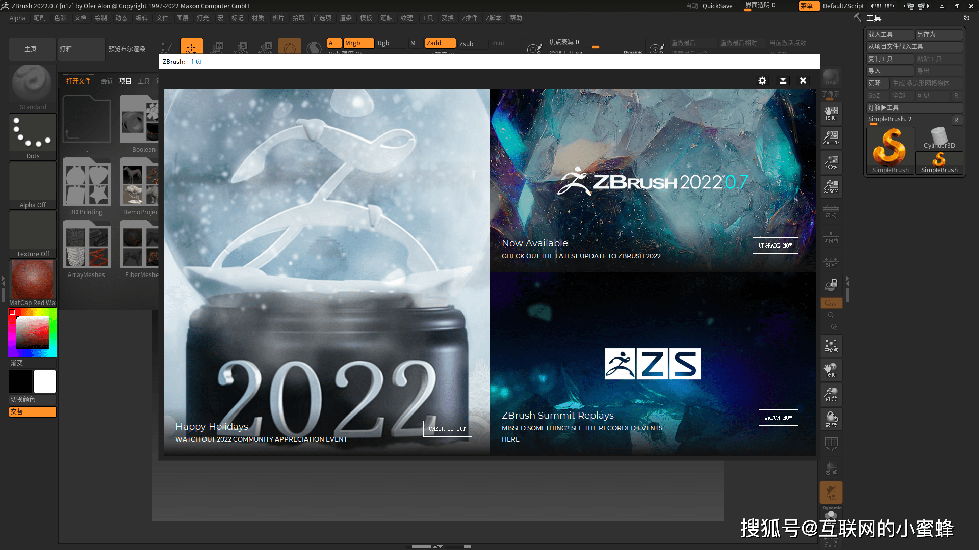
Task: Select the Scale (S) transform mode
Action: (x=241, y=46)
